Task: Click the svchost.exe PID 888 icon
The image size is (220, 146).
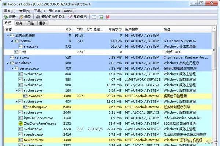Action: 21,80
